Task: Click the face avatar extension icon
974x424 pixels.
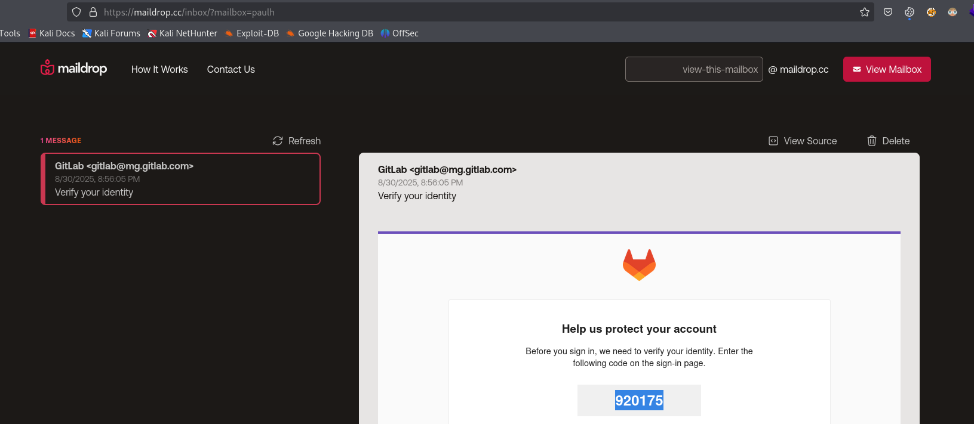Action: click(x=953, y=12)
